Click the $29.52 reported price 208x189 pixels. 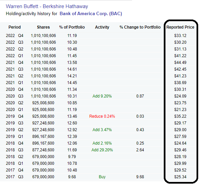tap(180, 170)
